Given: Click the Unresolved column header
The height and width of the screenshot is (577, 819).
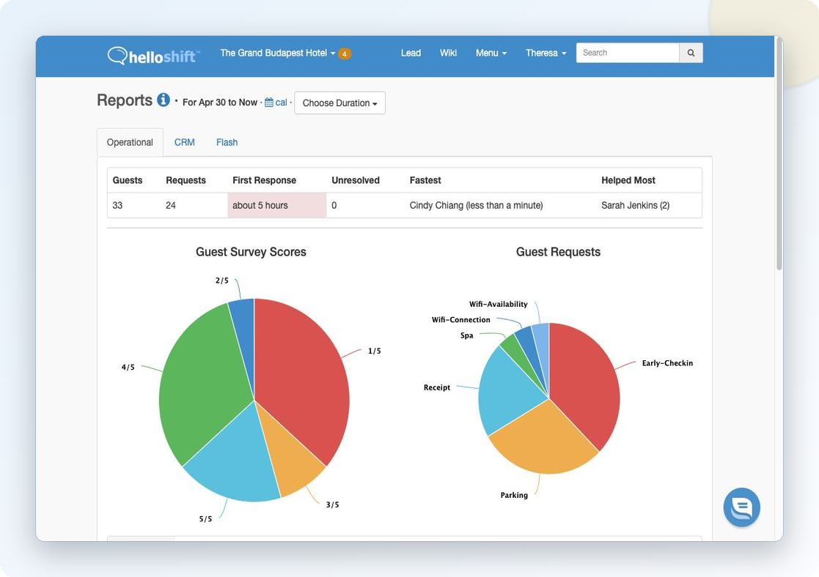Looking at the screenshot, I should 356,180.
